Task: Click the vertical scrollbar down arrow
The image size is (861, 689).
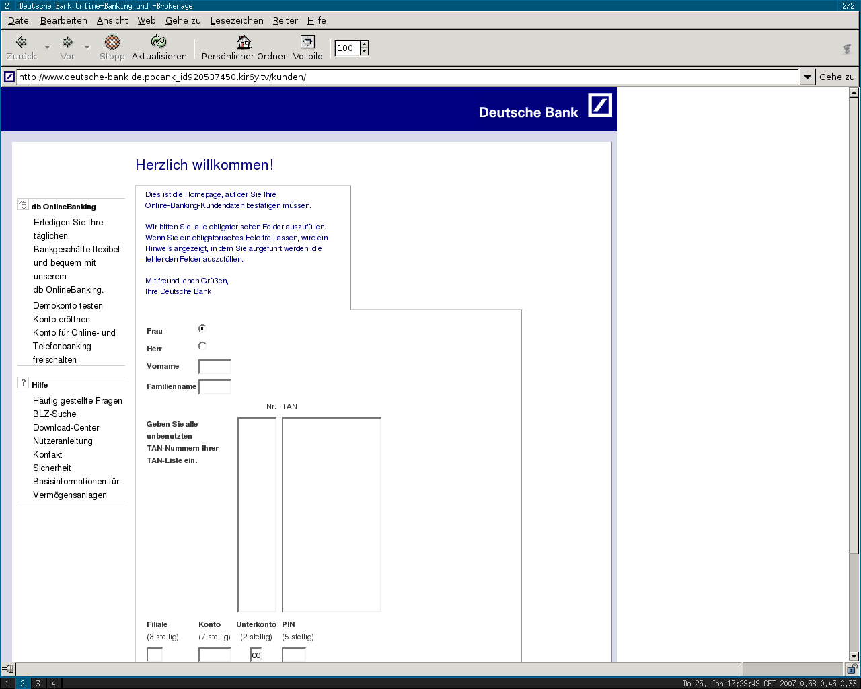Action: click(x=854, y=656)
